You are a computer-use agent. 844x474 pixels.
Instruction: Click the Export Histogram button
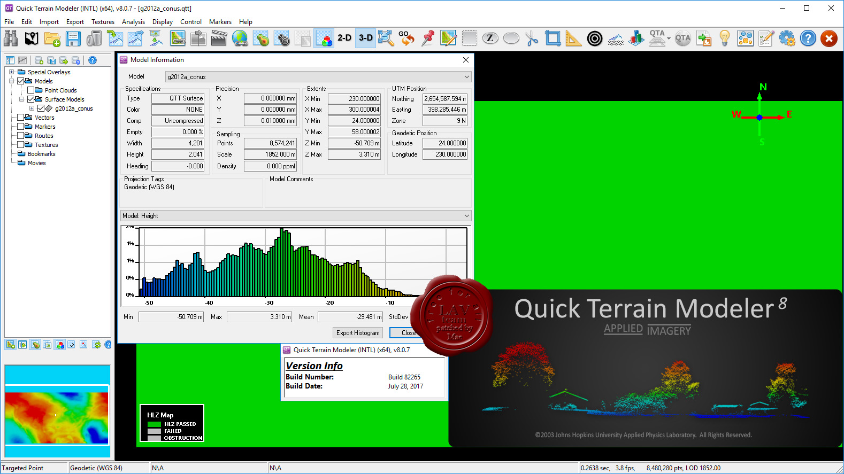click(x=358, y=333)
